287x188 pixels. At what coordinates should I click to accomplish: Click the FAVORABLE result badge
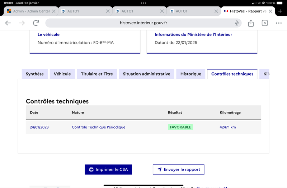[x=180, y=127]
